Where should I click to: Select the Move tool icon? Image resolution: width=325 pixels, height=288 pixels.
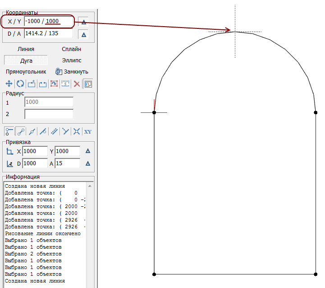(9, 84)
